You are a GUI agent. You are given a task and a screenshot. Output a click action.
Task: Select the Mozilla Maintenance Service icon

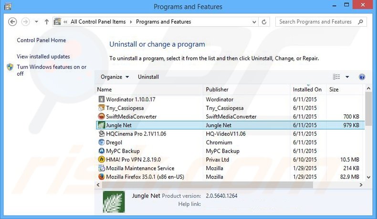click(102, 168)
